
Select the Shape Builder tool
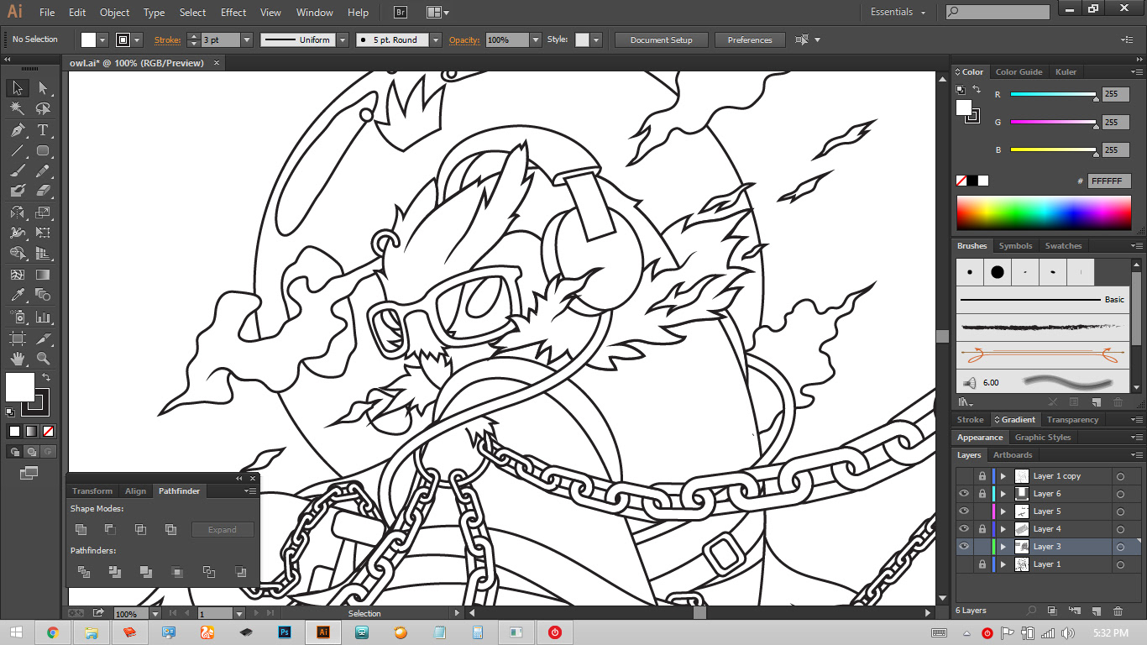click(17, 254)
